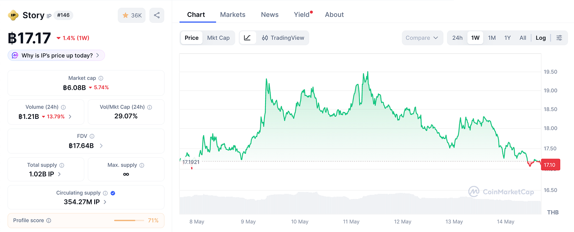Click the Story IP coin logo
This screenshot has height=232, width=574.
tap(13, 15)
